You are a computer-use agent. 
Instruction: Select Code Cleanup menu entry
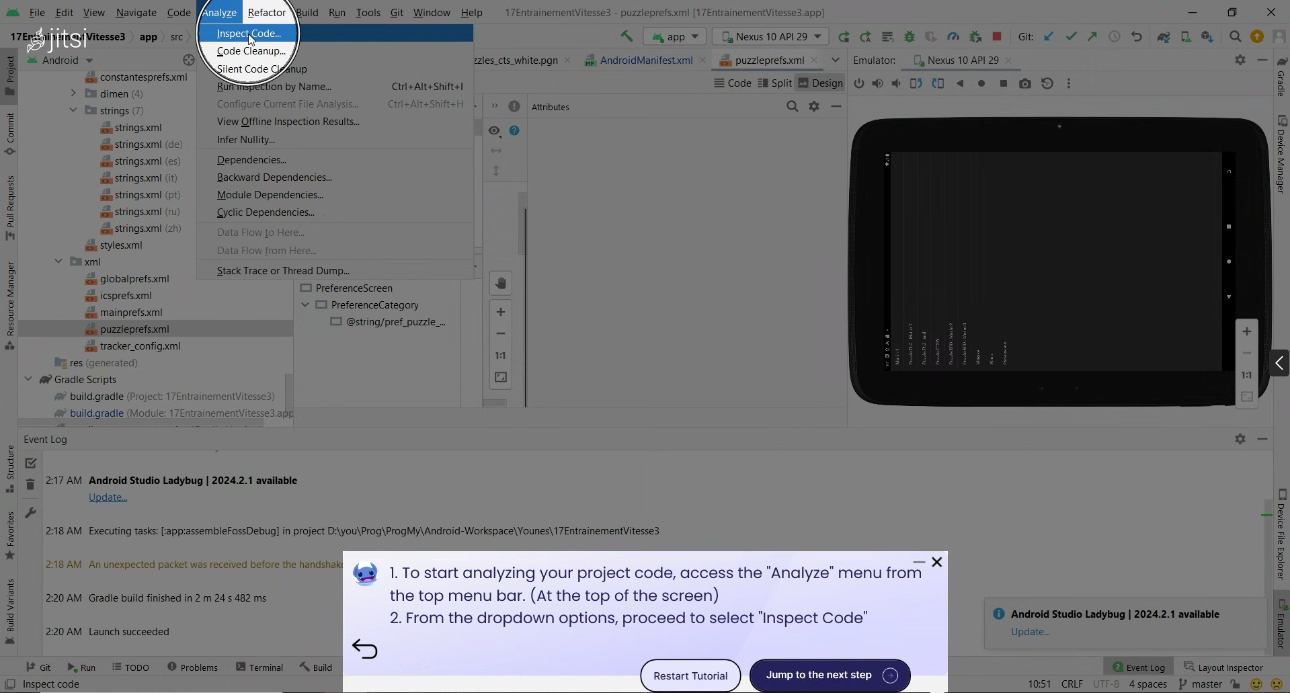coord(251,51)
